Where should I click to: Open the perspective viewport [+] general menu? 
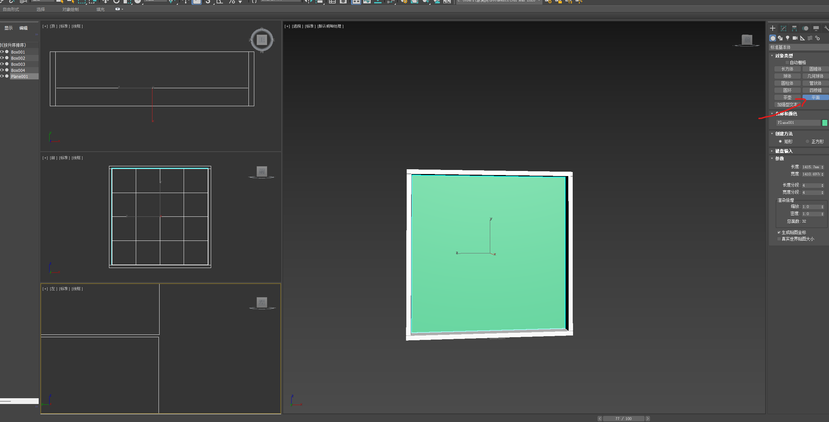pos(287,26)
